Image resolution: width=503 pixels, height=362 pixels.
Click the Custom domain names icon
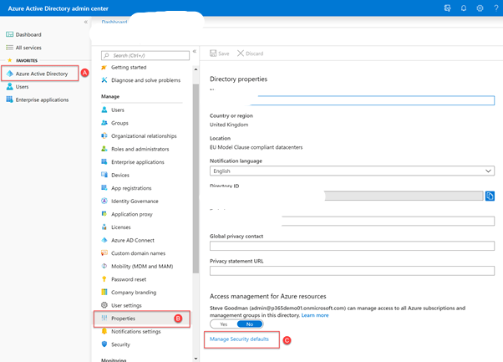click(104, 252)
